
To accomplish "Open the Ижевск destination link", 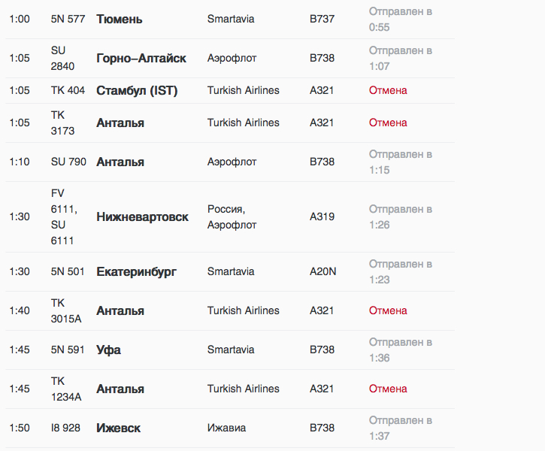I will 119,428.
